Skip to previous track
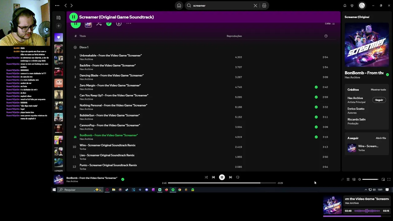The image size is (393, 221). [x=213, y=177]
